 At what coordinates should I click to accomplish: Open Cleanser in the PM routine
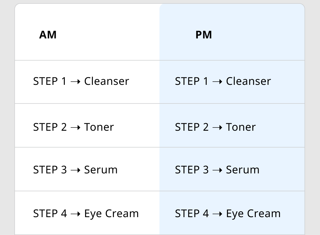point(249,81)
